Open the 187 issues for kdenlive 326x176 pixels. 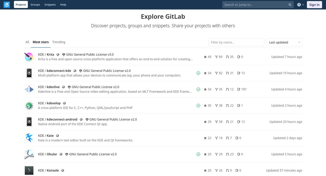coord(242,89)
